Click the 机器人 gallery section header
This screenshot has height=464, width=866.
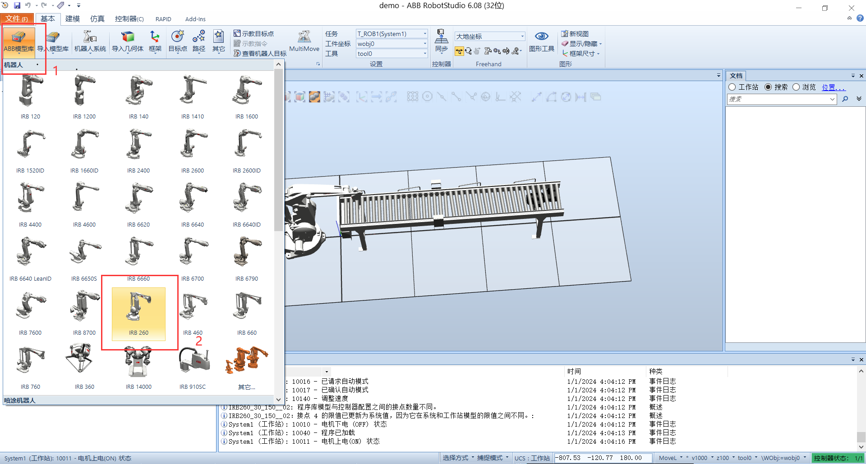(x=138, y=65)
